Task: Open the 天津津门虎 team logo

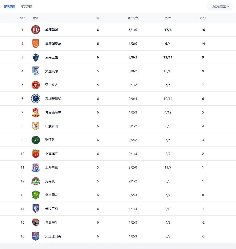Action: (36, 236)
